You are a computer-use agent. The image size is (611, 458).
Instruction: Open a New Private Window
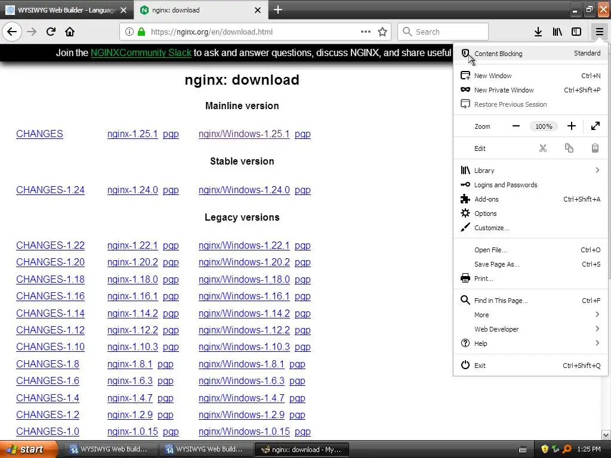tap(530, 90)
